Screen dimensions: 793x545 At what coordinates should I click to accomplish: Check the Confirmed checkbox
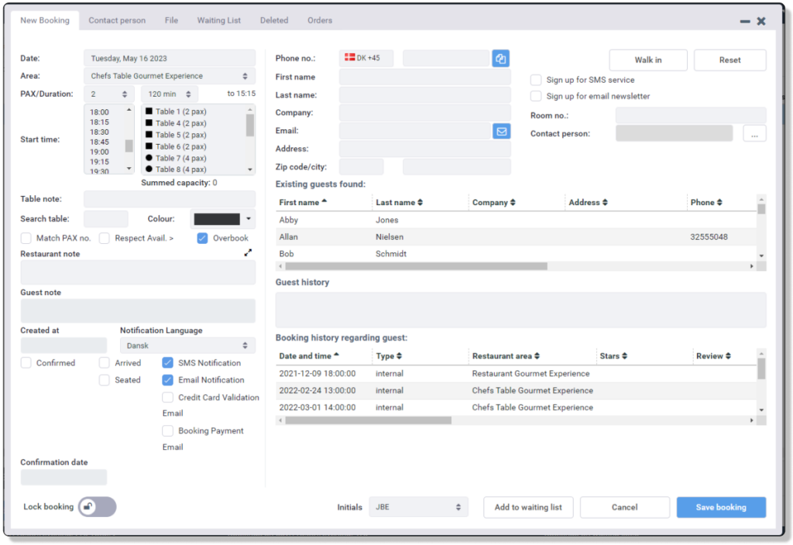pyautogui.click(x=26, y=363)
